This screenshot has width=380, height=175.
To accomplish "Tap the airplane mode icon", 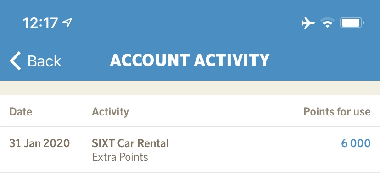I will click(308, 23).
